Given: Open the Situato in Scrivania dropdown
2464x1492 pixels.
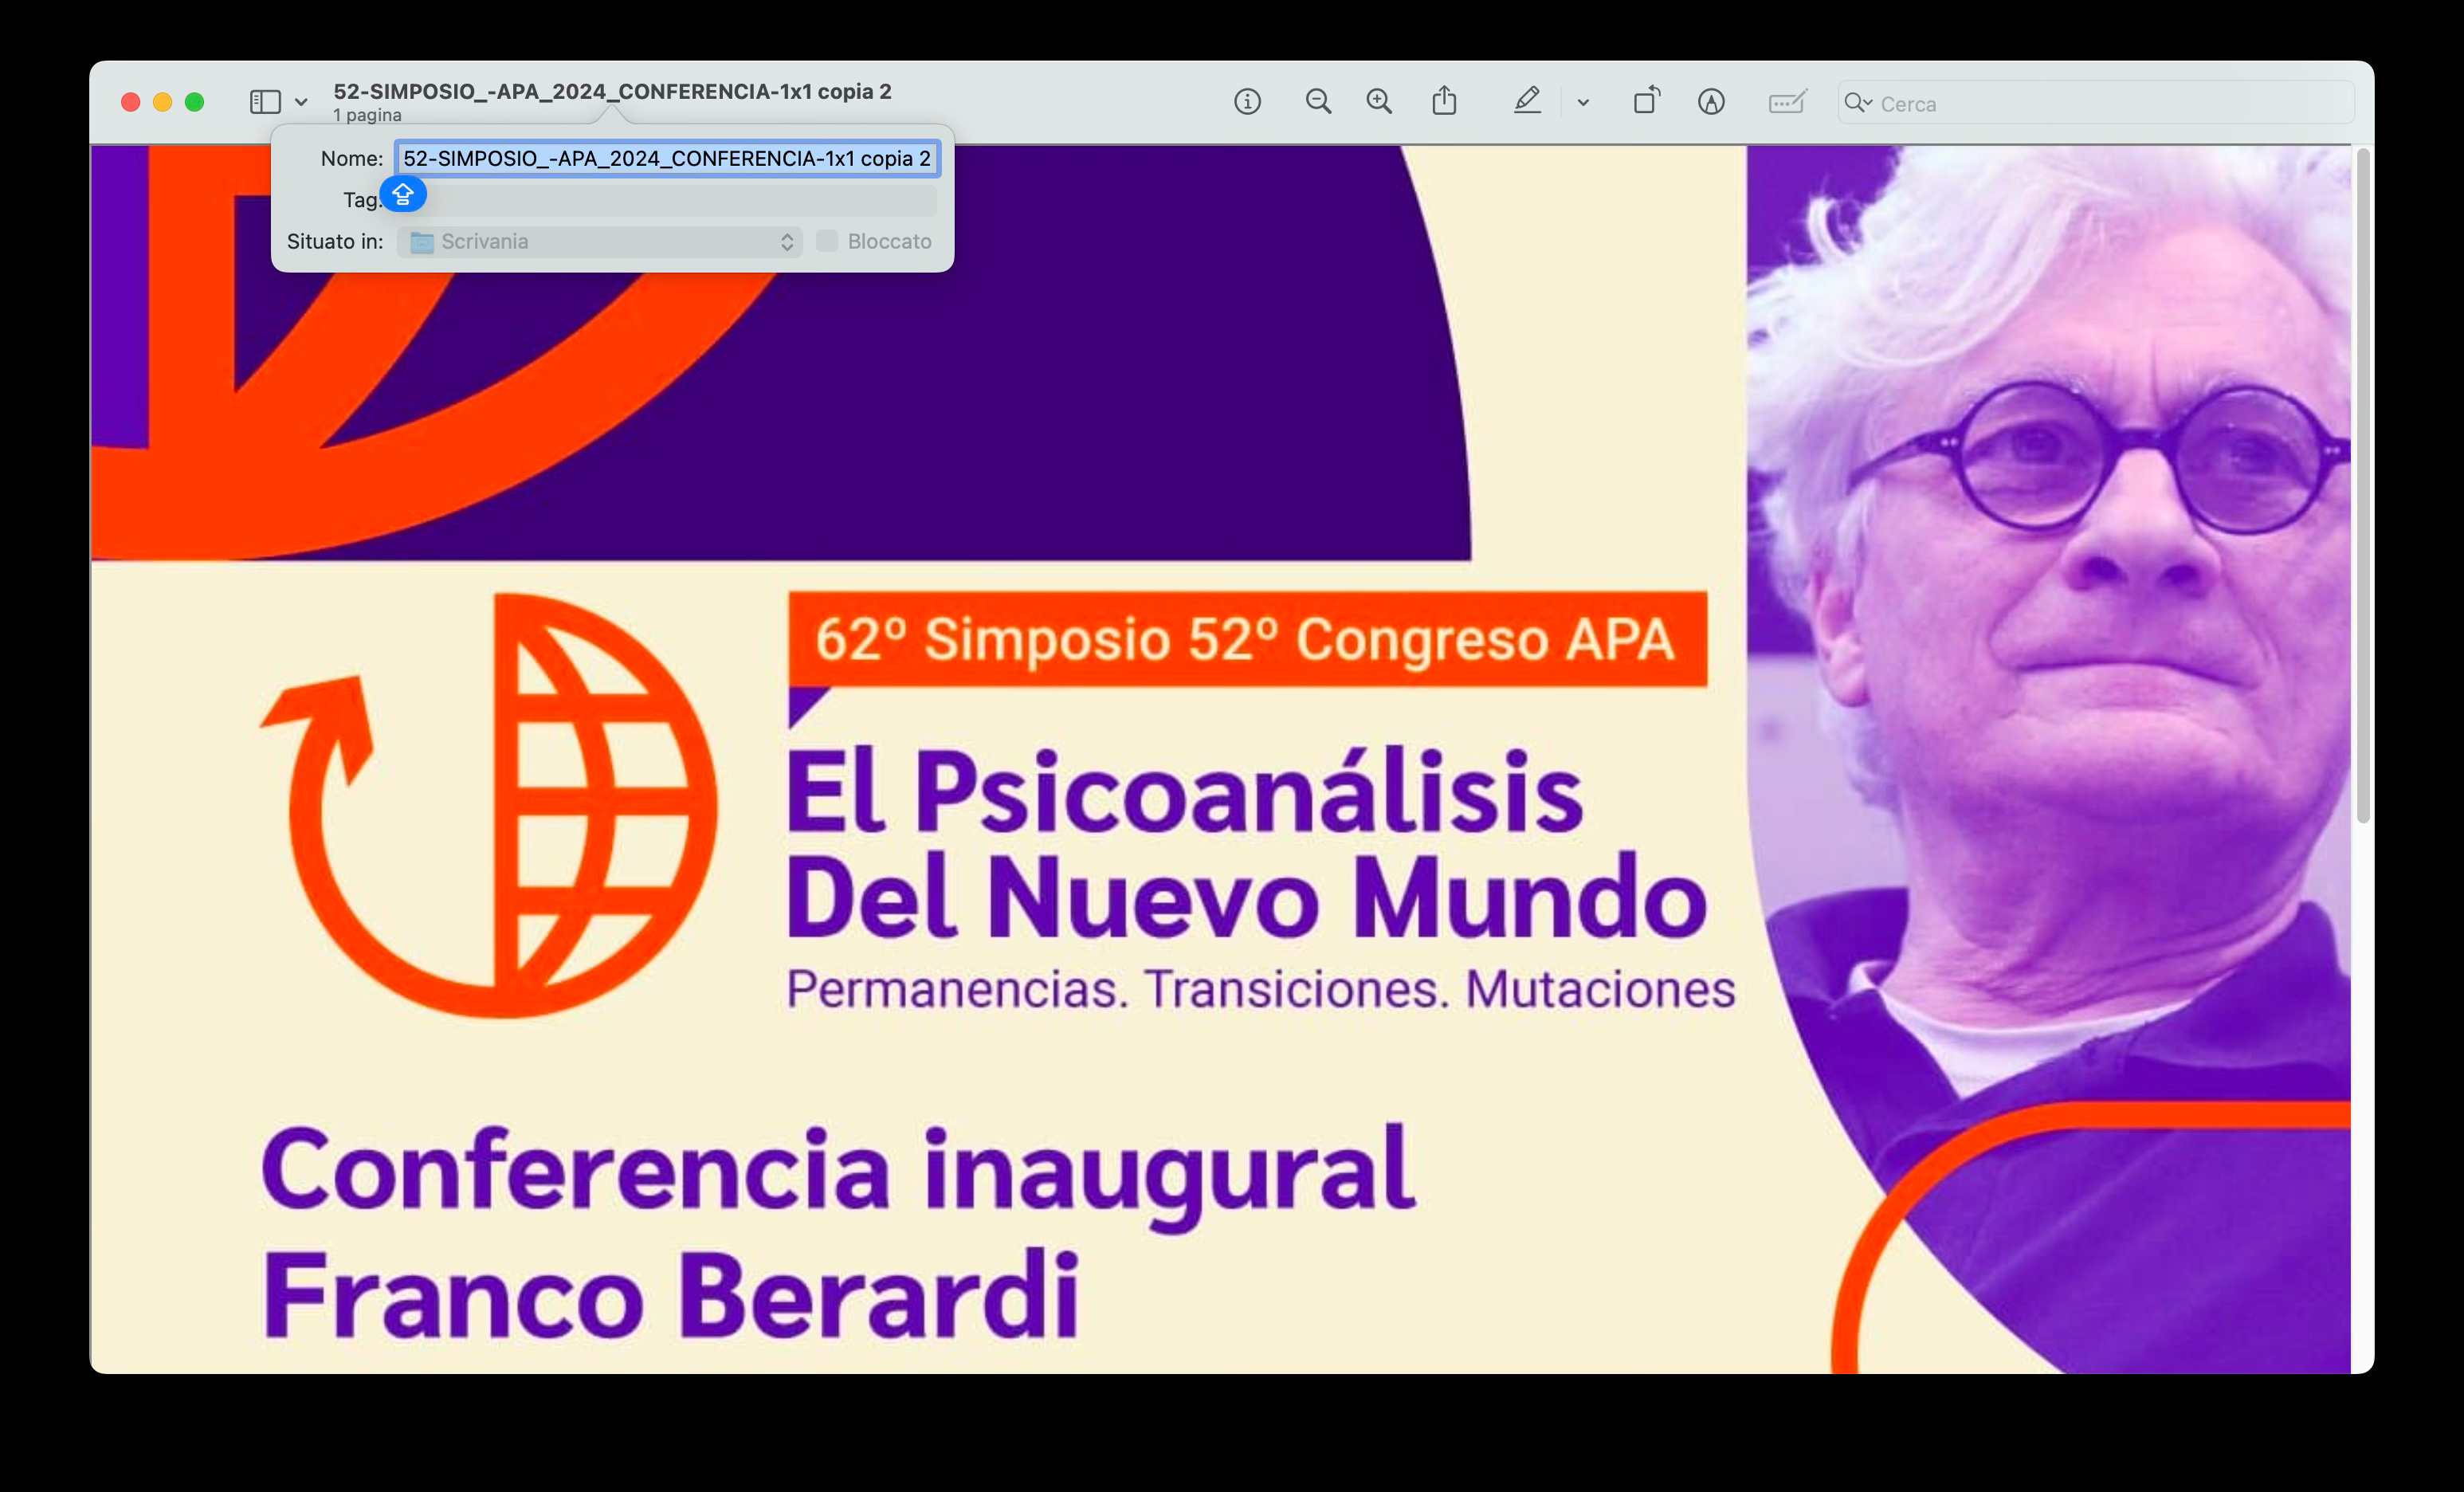Looking at the screenshot, I should (x=600, y=242).
